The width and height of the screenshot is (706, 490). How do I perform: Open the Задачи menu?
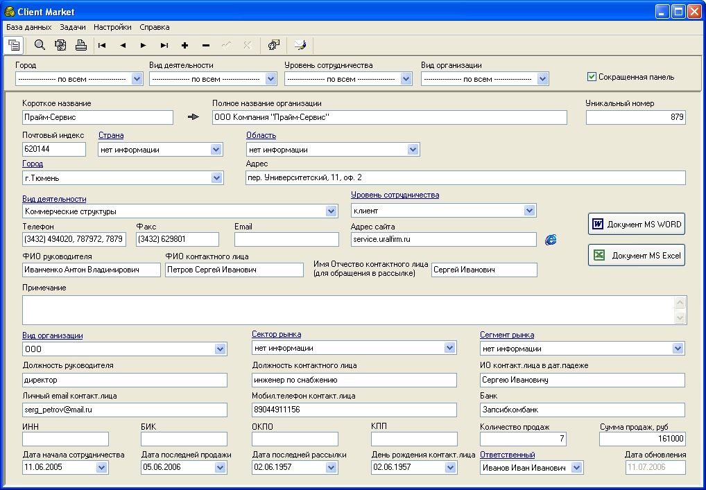73,27
